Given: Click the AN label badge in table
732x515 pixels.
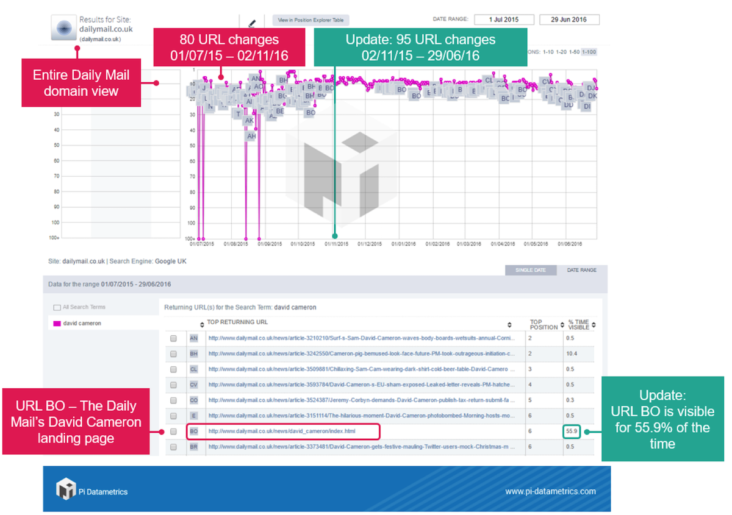Looking at the screenshot, I should click(194, 338).
